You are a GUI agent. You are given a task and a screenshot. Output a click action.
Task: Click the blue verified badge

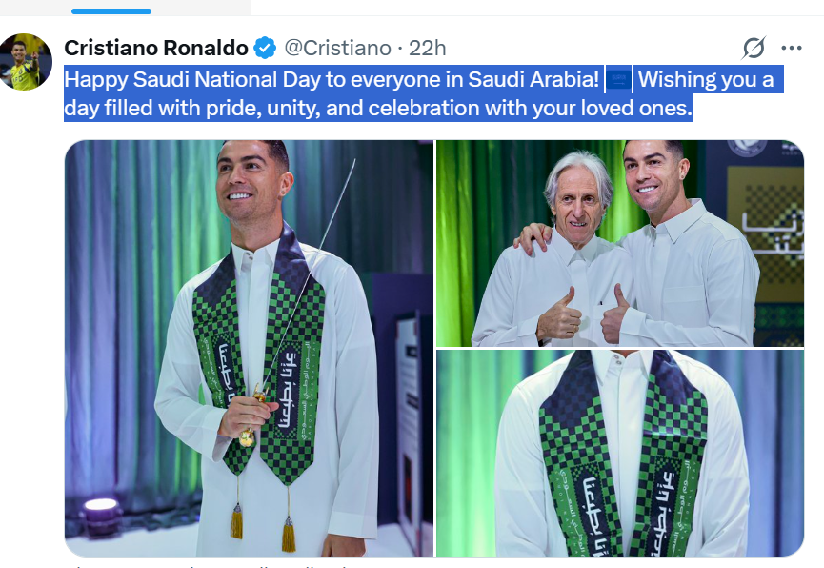[x=265, y=48]
